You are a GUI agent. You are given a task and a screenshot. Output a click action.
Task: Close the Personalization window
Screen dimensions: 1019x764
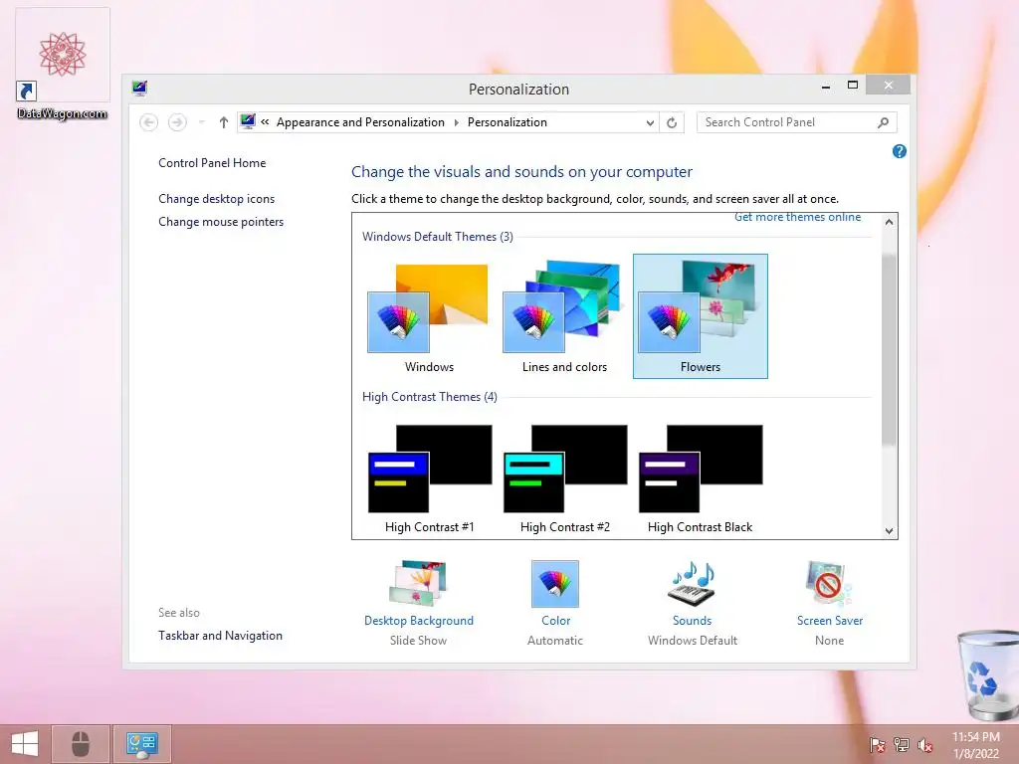click(x=889, y=86)
